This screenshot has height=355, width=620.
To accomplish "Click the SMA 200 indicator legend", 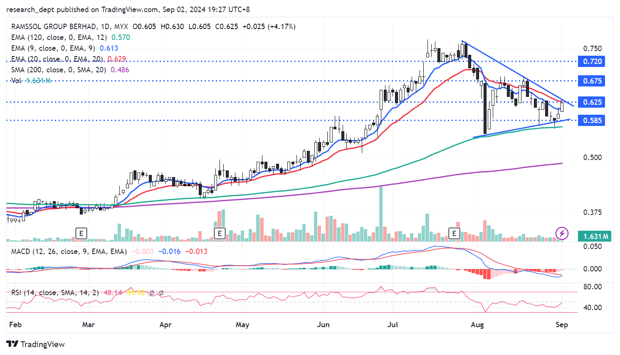I will pyautogui.click(x=58, y=70).
